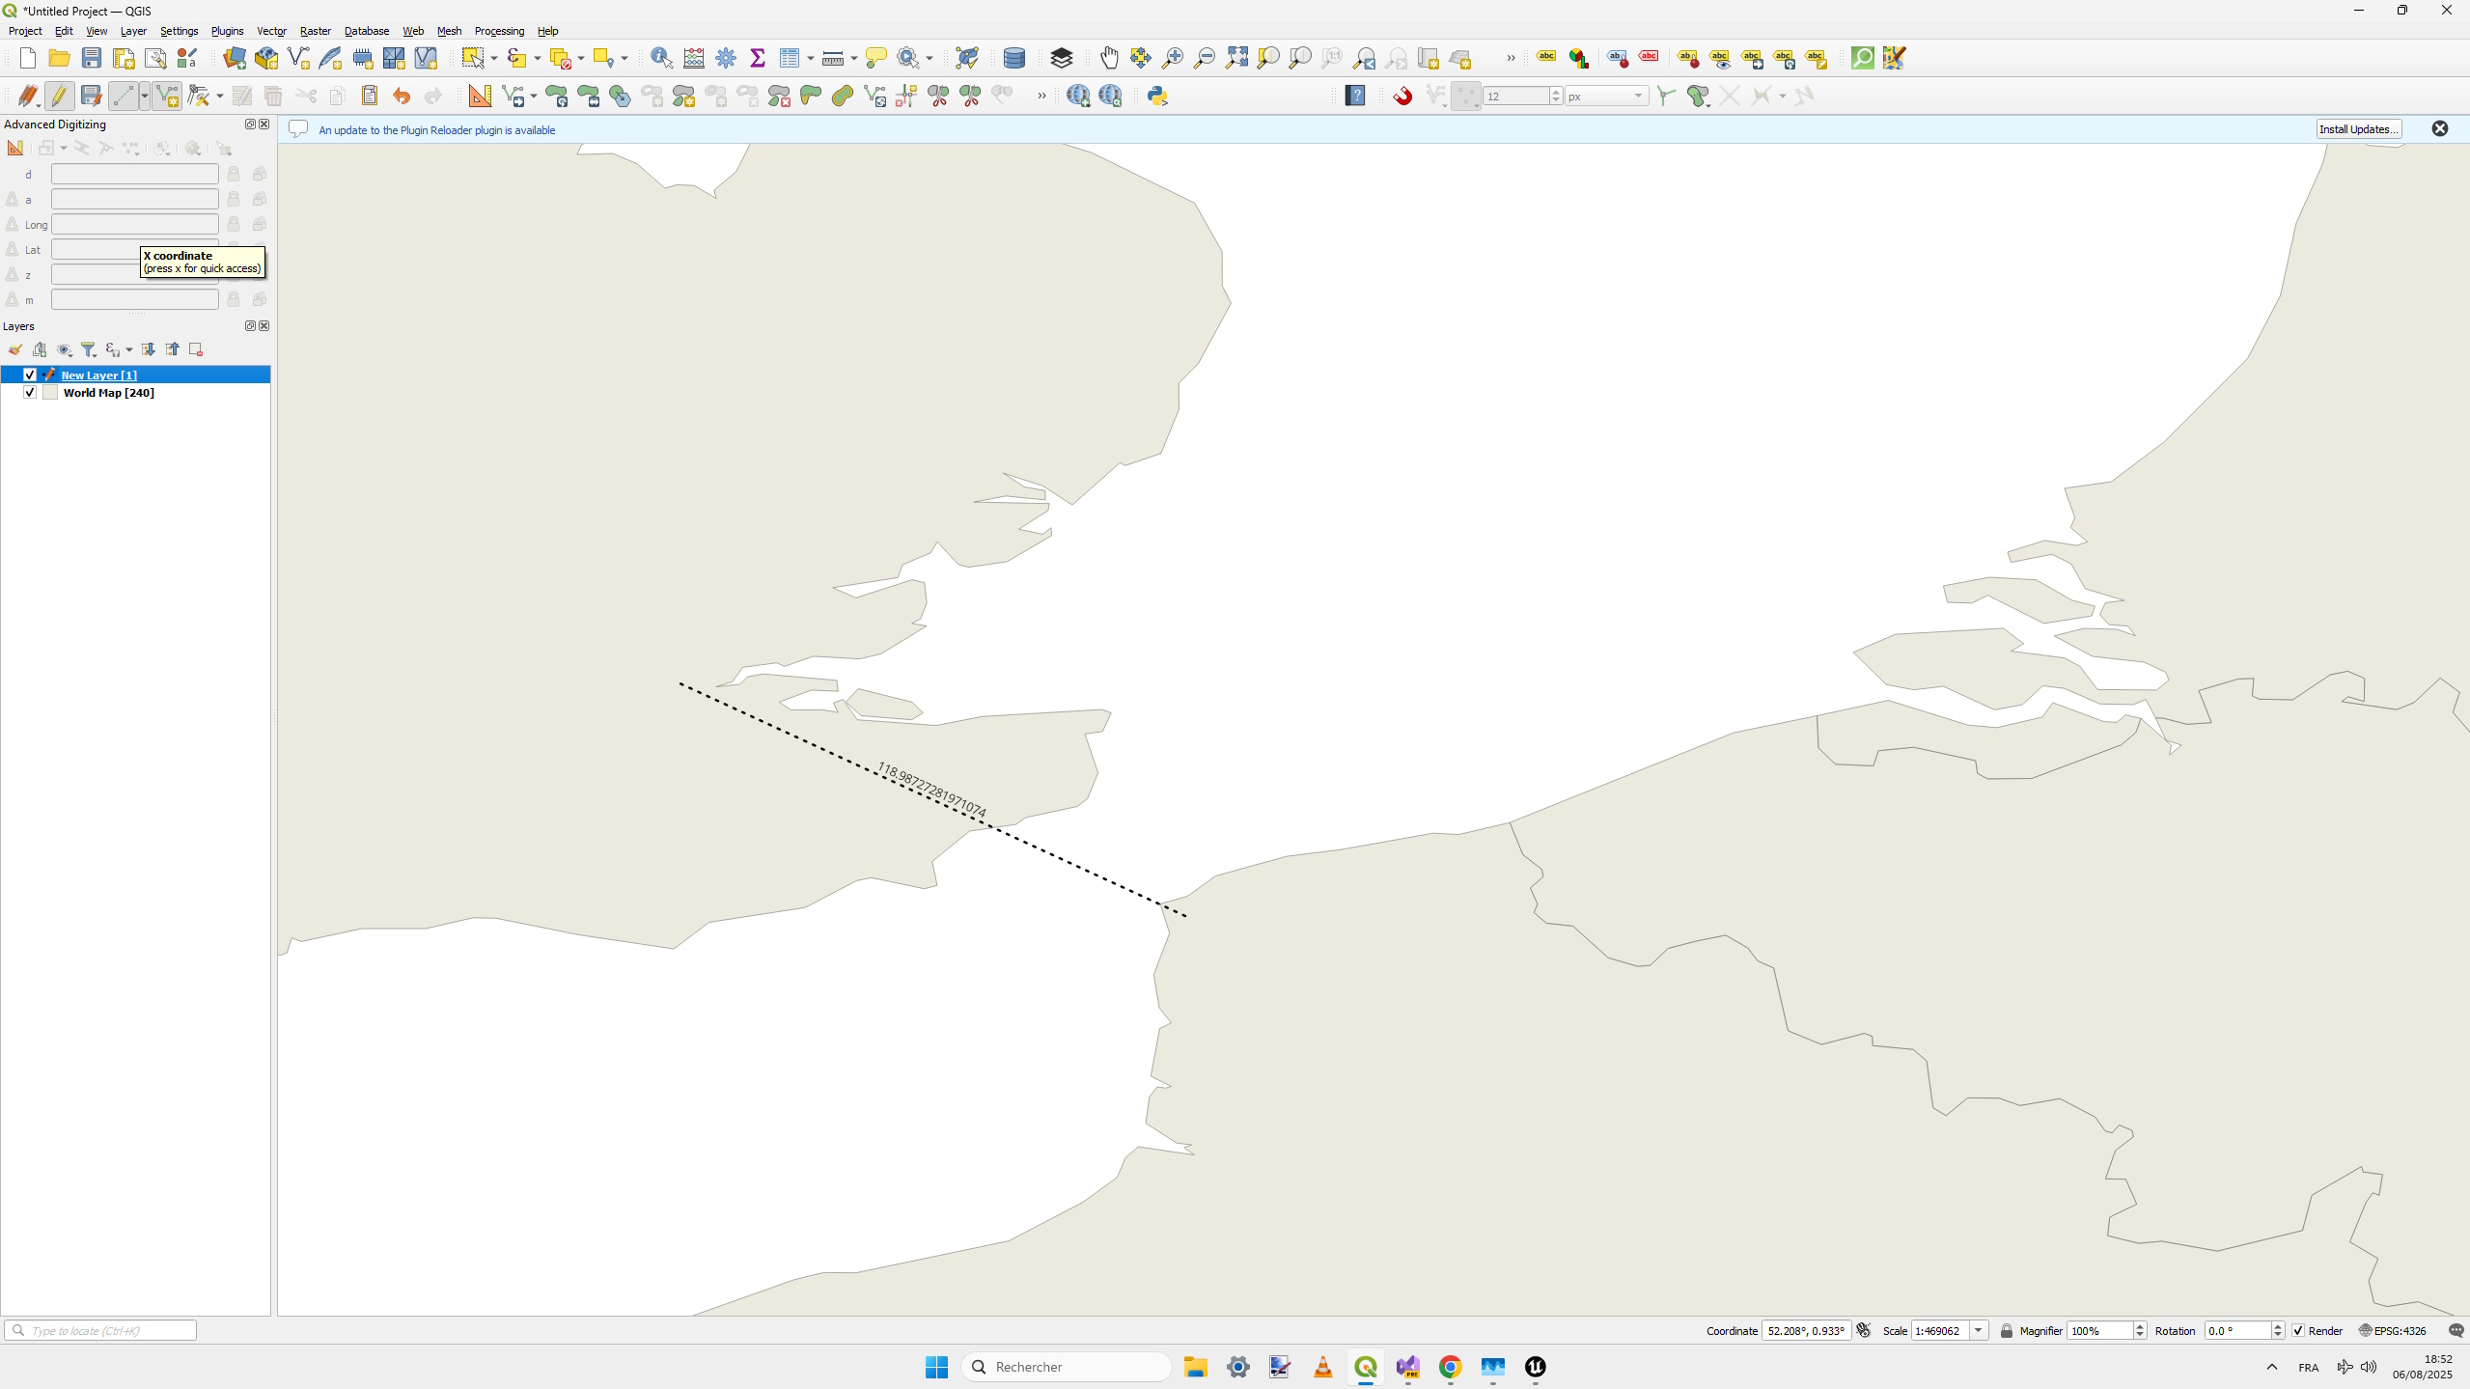Expand the Scale dropdown in status bar
The width and height of the screenshot is (2470, 1389).
click(x=1979, y=1331)
